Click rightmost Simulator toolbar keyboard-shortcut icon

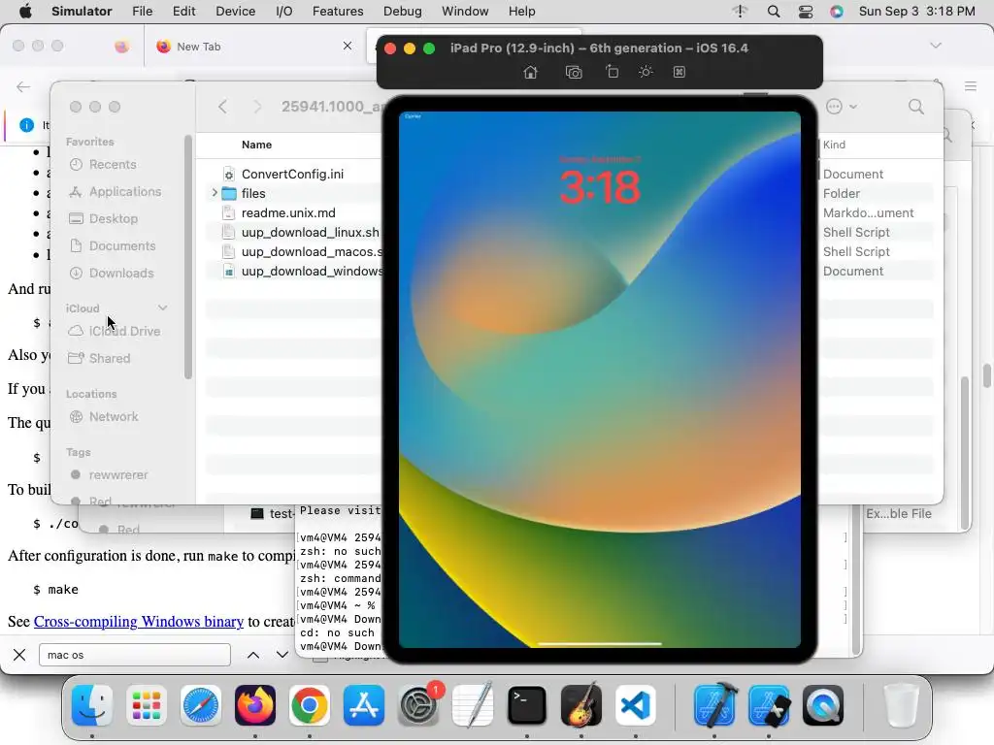[x=679, y=72]
